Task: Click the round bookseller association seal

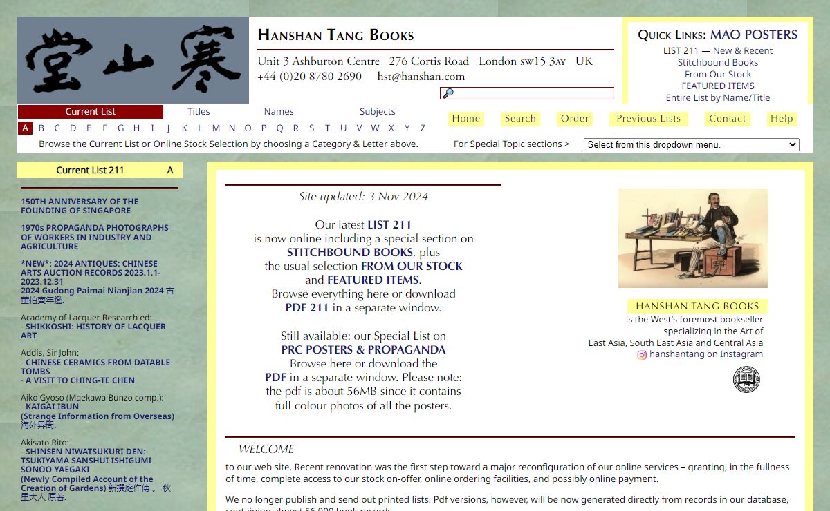Action: [746, 380]
